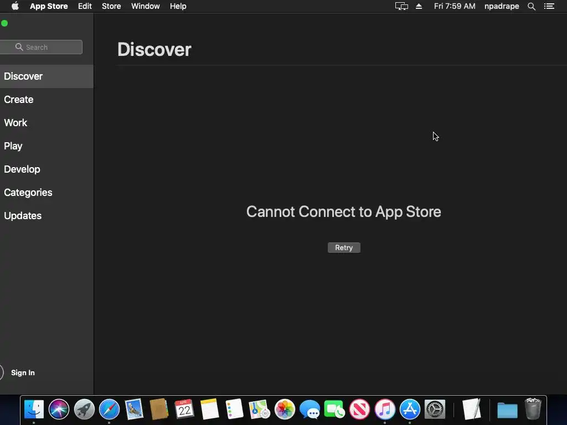Viewport: 567px width, 425px height.
Task: Open Messages app in dock
Action: [x=310, y=410]
